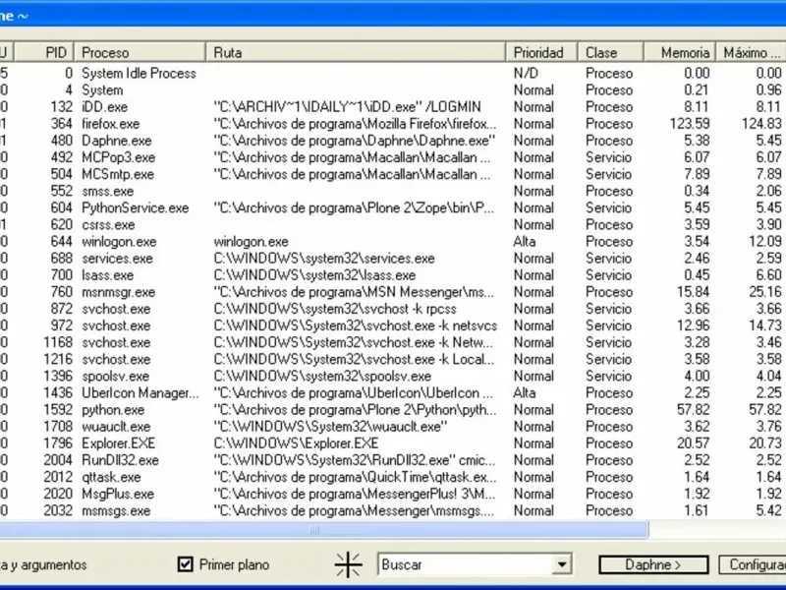Select the PythonService.exe process
The width and height of the screenshot is (786, 590).
(136, 207)
